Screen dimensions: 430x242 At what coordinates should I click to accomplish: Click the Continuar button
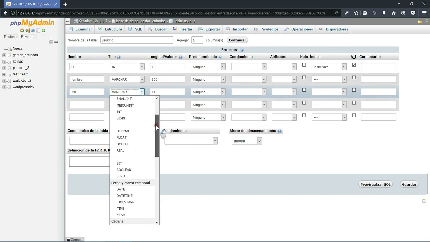(x=238, y=40)
